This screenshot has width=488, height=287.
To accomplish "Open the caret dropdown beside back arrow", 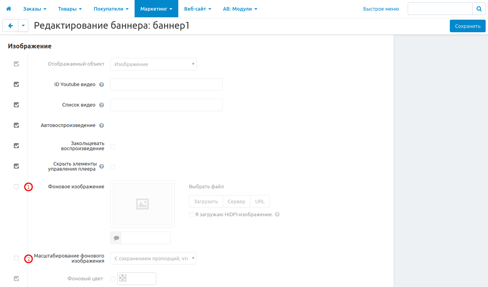I will [x=23, y=26].
